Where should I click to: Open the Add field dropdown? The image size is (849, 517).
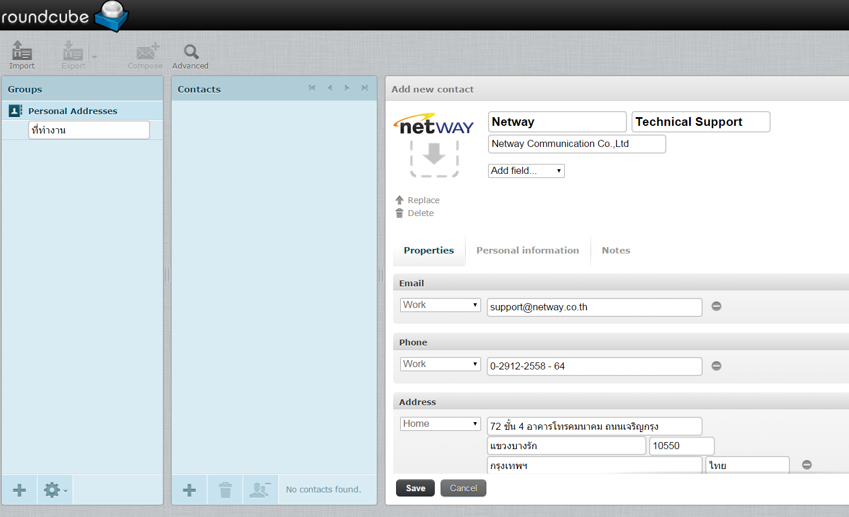(526, 171)
